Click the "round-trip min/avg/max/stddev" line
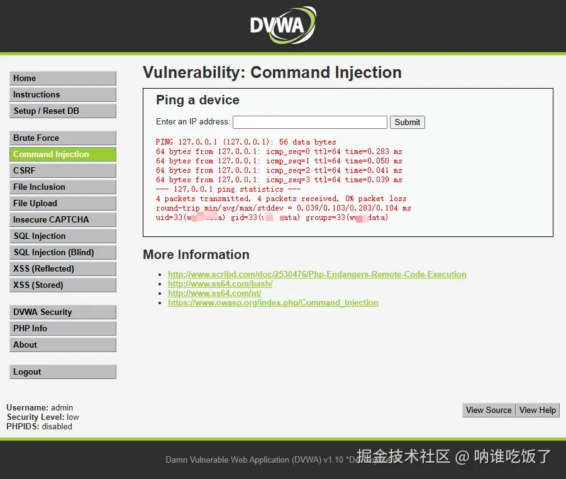This screenshot has width=566, height=479. point(284,208)
